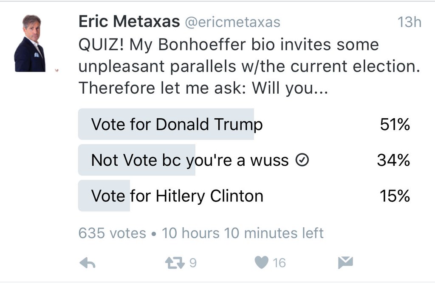This screenshot has width=435, height=284.
Task: Click the 51% result percentage
Action: point(395,124)
